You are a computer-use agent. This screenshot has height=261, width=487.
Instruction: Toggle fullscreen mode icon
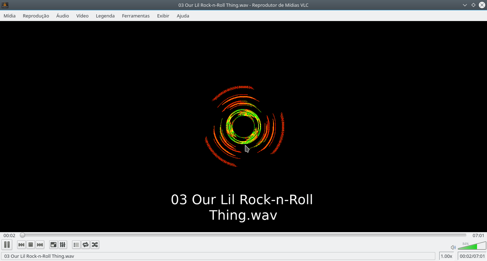point(53,245)
